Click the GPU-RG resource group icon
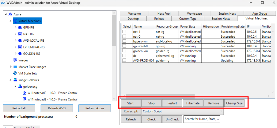Image resolution: width=277 pixels, height=128 pixels. click(x=20, y=27)
